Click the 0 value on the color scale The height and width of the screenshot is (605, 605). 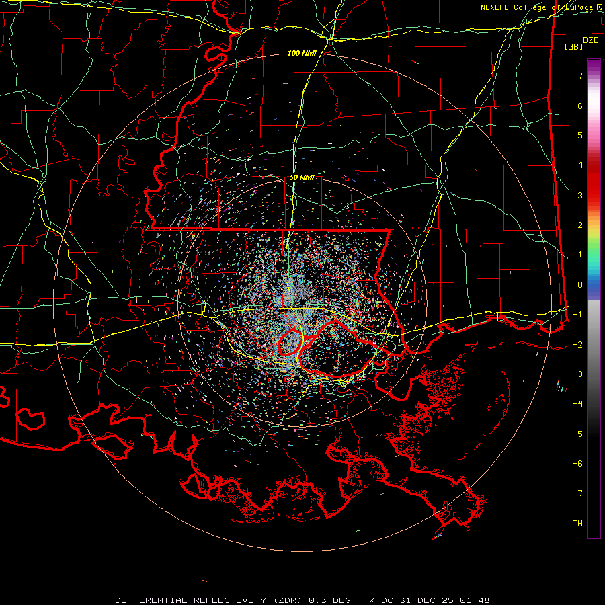pos(580,285)
